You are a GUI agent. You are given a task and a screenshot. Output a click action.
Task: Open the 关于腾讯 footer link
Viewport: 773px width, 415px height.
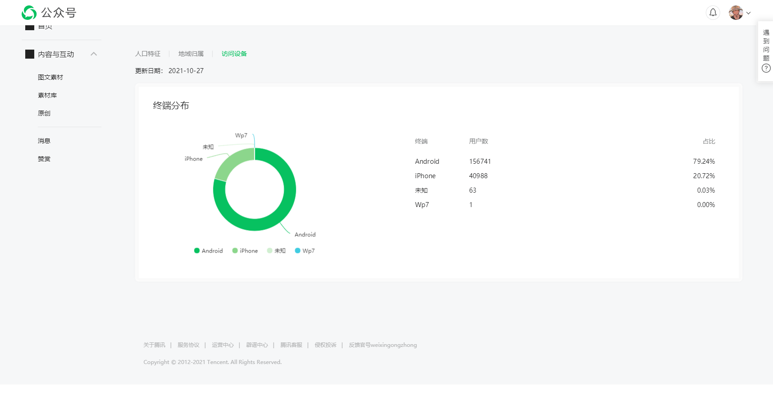[154, 345]
